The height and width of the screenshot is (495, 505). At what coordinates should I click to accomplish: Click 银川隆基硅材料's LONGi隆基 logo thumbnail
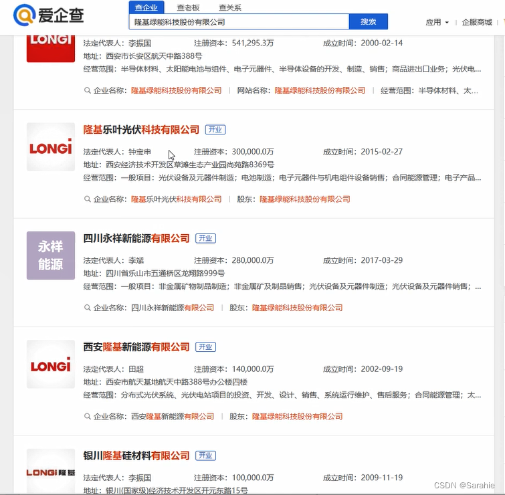click(51, 471)
